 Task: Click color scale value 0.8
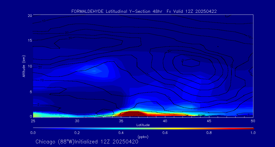[209, 133]
